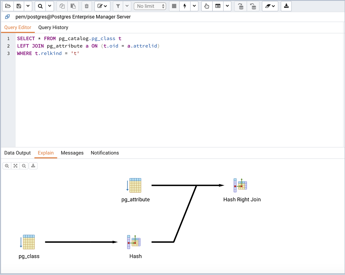Click the Commit database icon
345x275 pixels.
point(241,6)
